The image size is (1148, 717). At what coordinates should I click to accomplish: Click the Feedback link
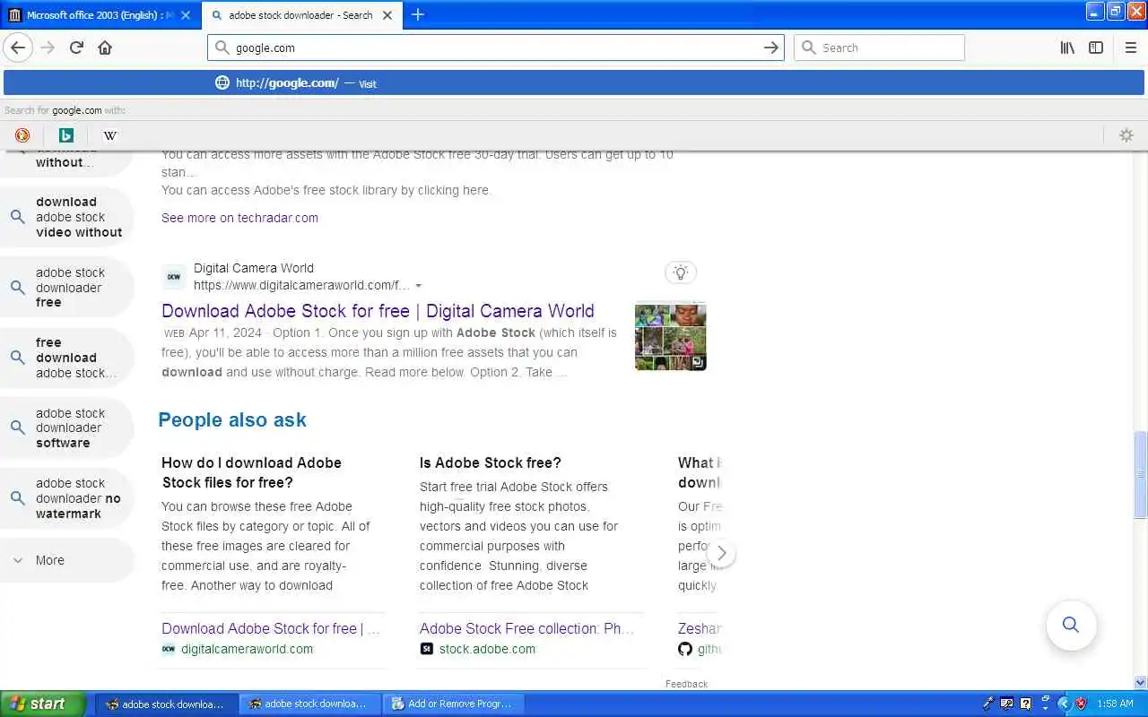pos(686,684)
